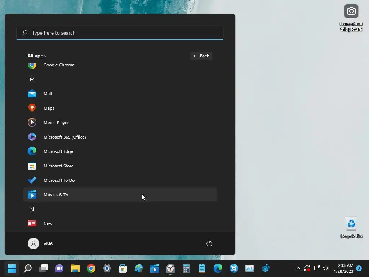Show hidden system tray icons
369x277 pixels.
point(298,268)
